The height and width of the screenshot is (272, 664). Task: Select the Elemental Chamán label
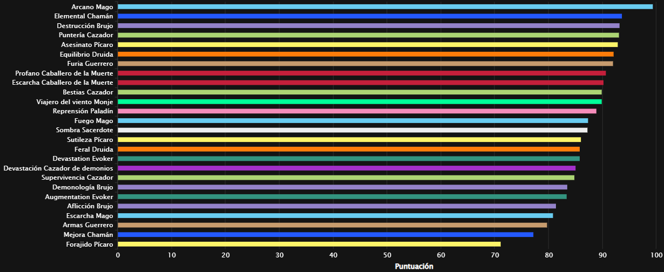(84, 16)
